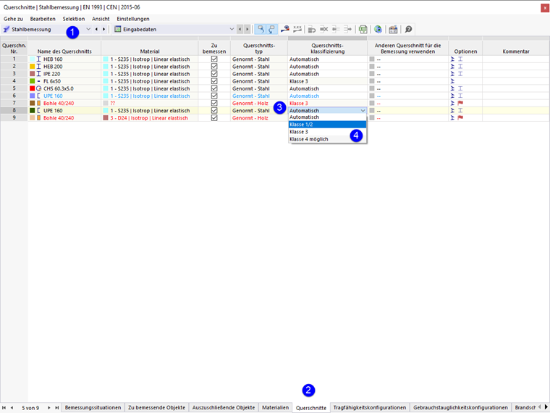Click the move-row-right toolbar icon
Screen dimensions: 550x413
pyautogui.click(x=347, y=29)
